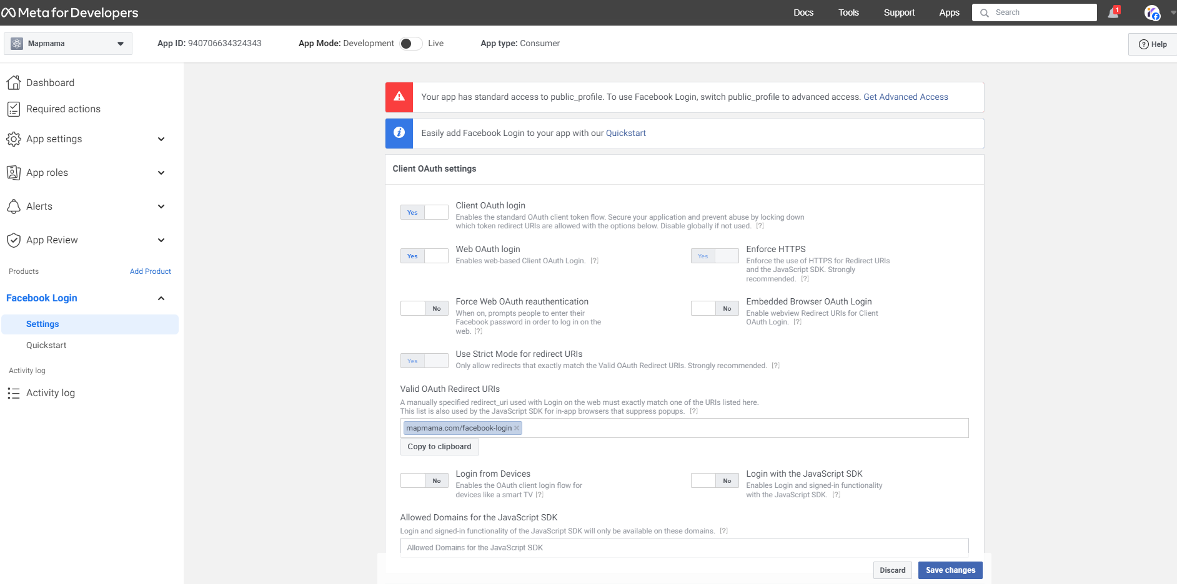1177x584 pixels.
Task: Click help icon for Use Strict Mode
Action: pos(775,366)
